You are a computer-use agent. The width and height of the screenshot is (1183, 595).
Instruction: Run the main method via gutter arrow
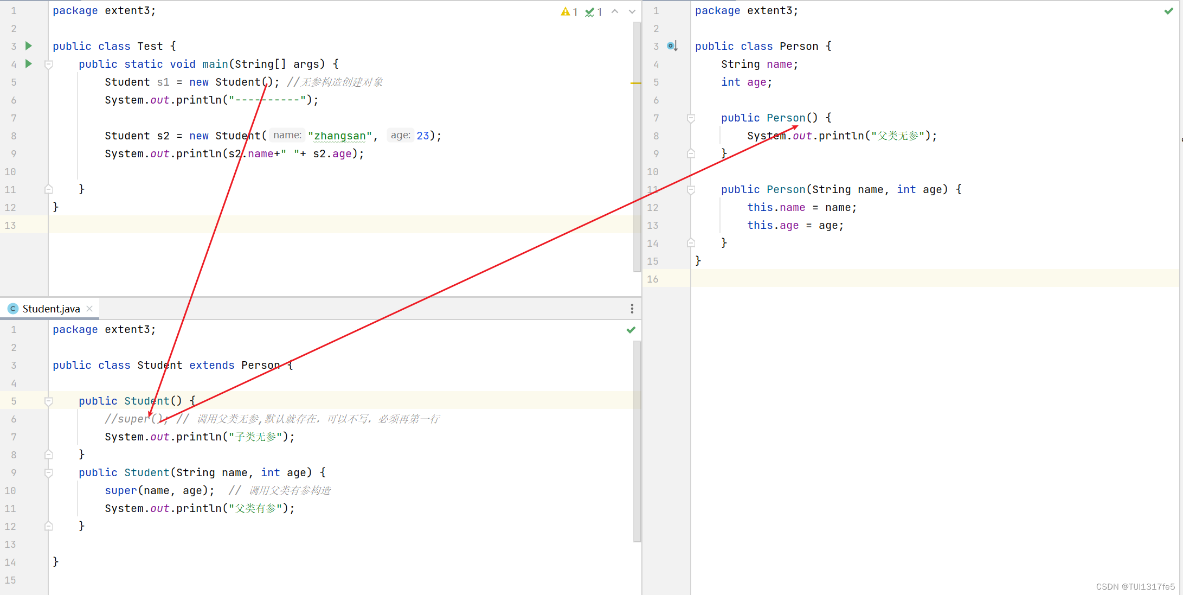coord(29,64)
